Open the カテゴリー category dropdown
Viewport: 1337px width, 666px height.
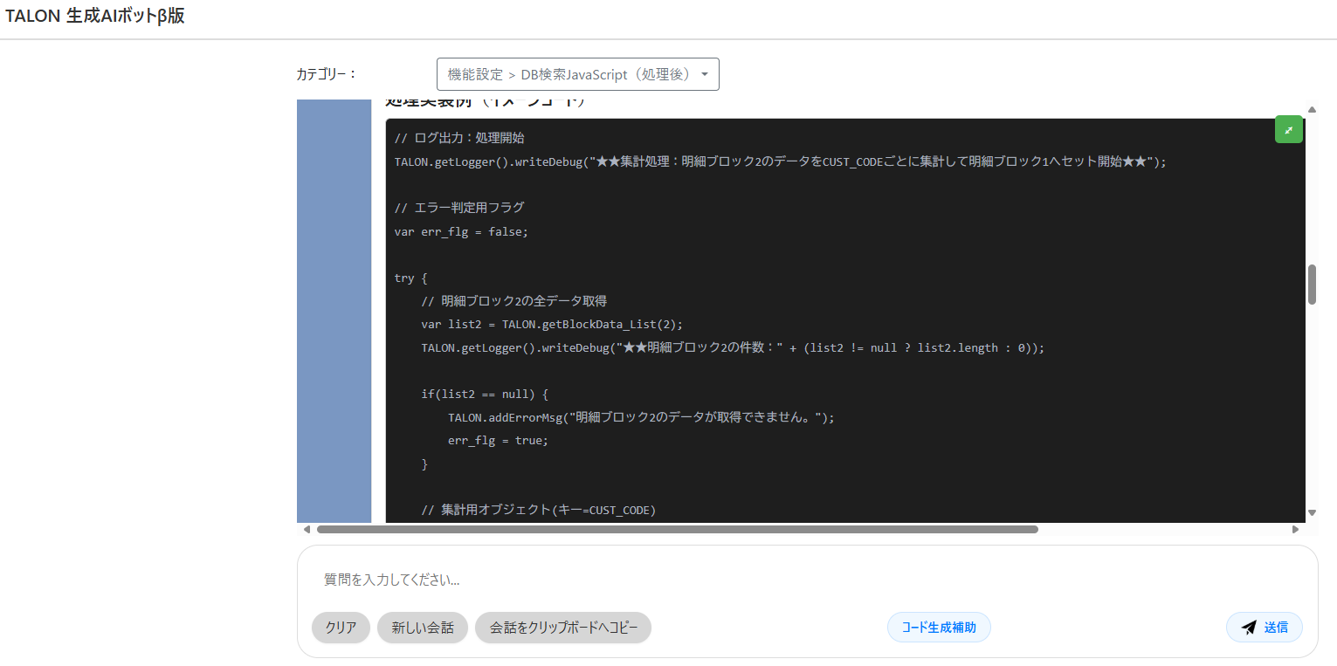(577, 74)
